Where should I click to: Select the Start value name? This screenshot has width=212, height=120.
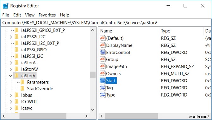click(111, 81)
